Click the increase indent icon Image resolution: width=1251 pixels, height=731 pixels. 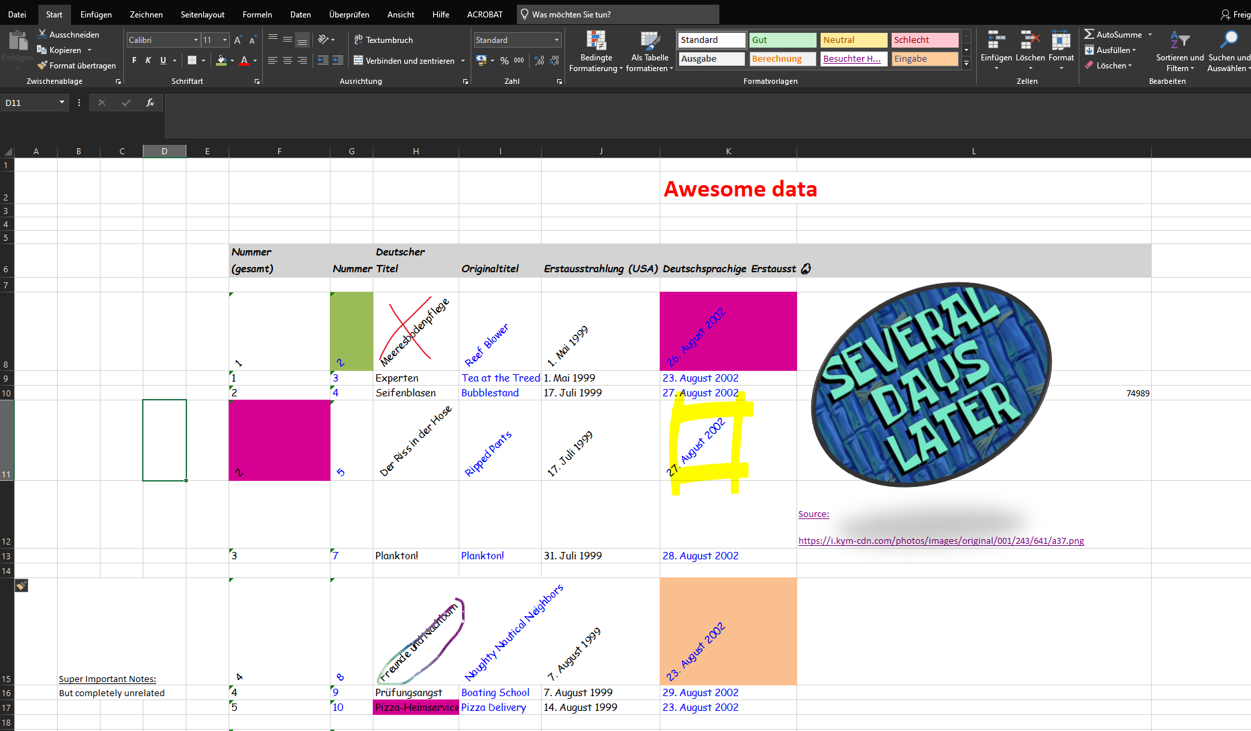(337, 60)
